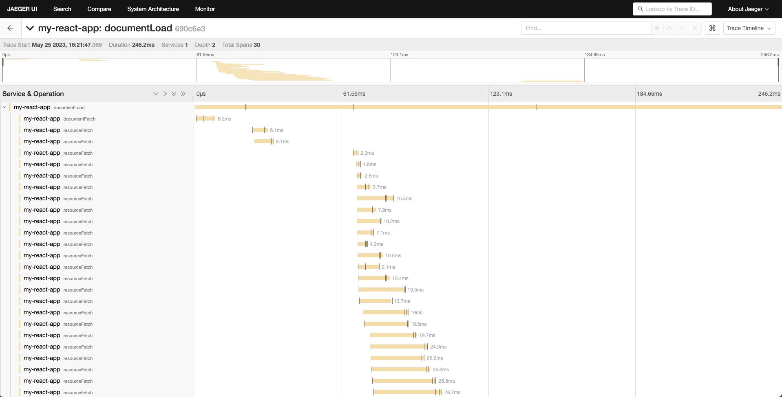Click the next result arrow in Find bar
The width and height of the screenshot is (782, 397).
[x=681, y=28]
